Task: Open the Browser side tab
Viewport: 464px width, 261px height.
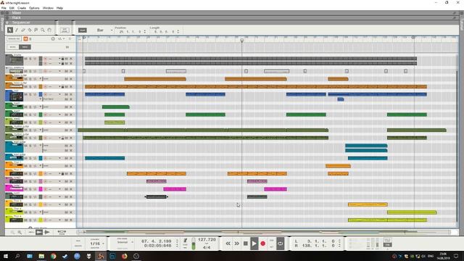Action: pos(2,24)
